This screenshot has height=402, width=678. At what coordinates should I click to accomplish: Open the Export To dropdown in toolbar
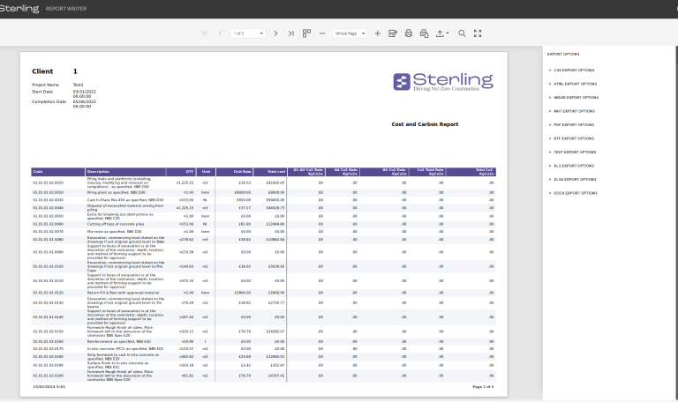[x=442, y=33]
